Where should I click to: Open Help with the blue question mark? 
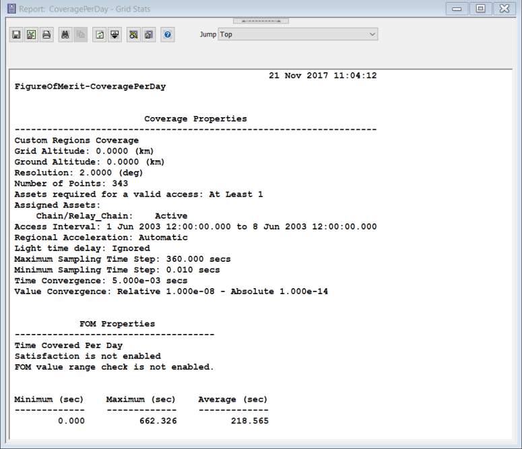(x=168, y=34)
